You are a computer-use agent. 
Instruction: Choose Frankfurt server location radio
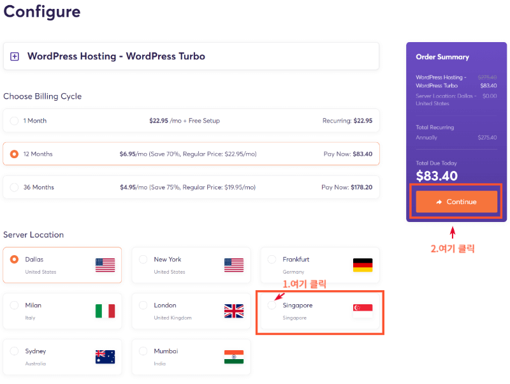pos(272,260)
